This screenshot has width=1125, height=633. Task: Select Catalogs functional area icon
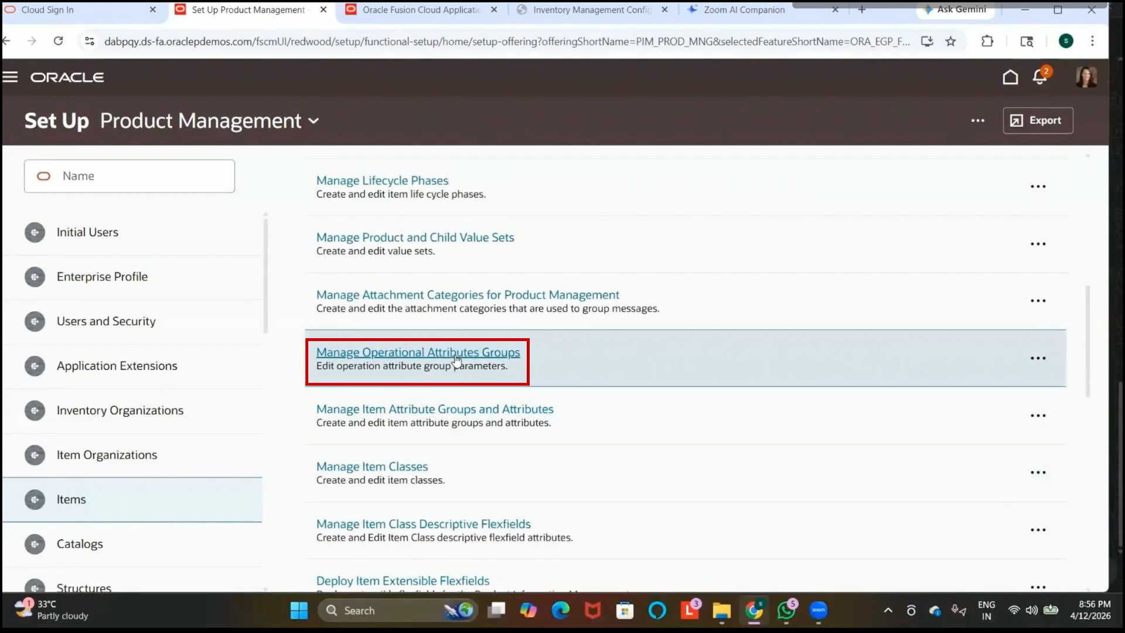[x=35, y=544]
